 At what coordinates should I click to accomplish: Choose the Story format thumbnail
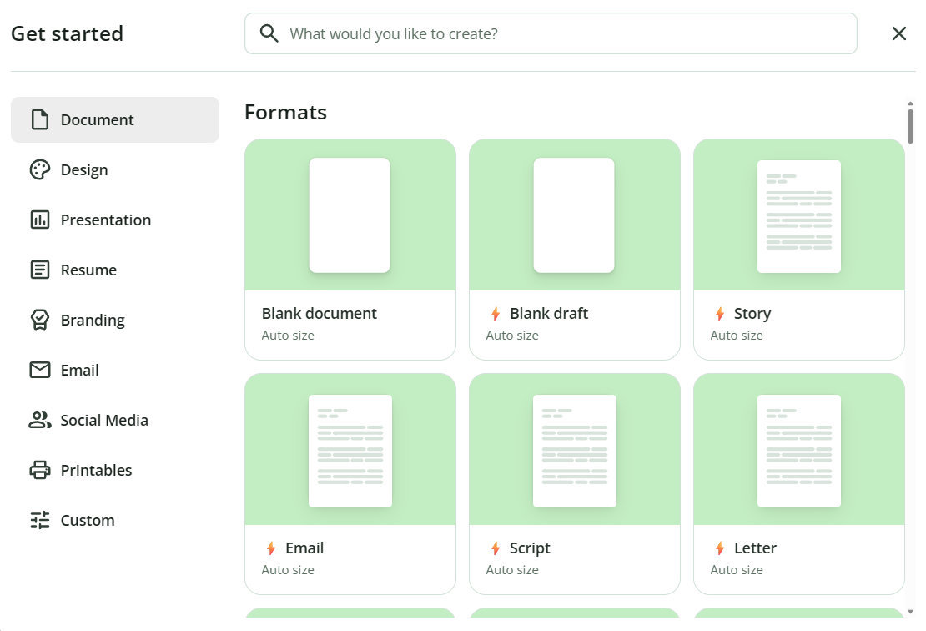[798, 215]
